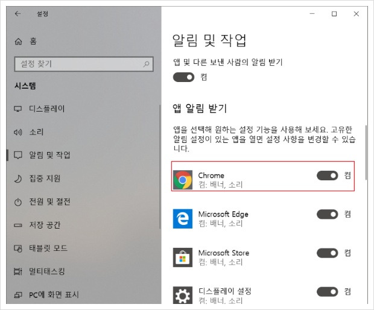The image size is (374, 310).
Task: Select 알림 및 작업 in the sidebar
Action: pos(49,155)
